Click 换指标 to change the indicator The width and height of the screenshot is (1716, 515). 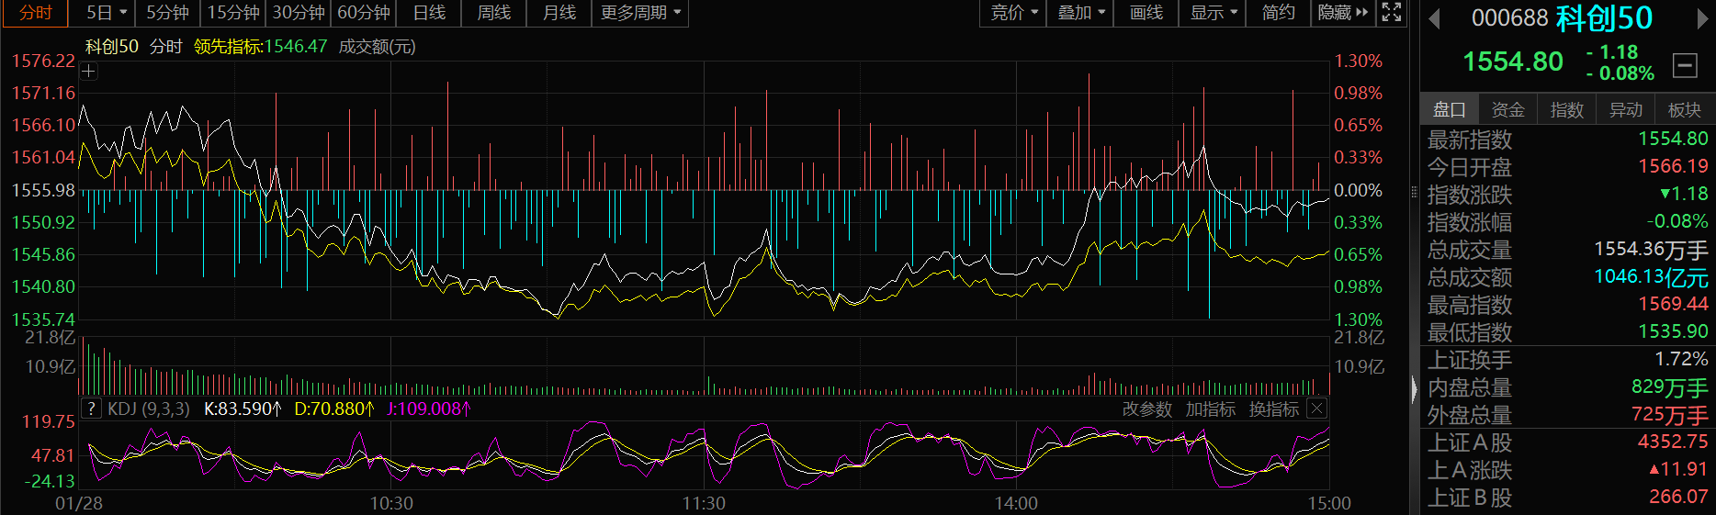[1273, 409]
